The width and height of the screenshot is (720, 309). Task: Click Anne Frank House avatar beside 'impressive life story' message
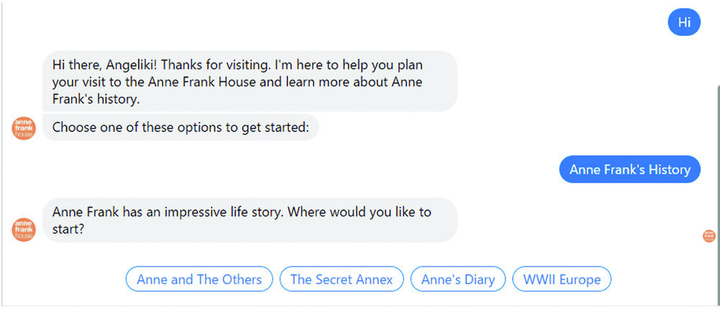click(24, 229)
